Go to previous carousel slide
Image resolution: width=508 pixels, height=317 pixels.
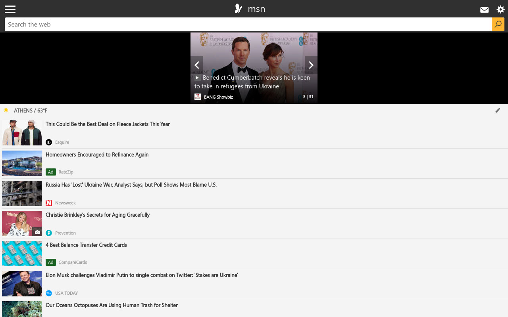(197, 65)
